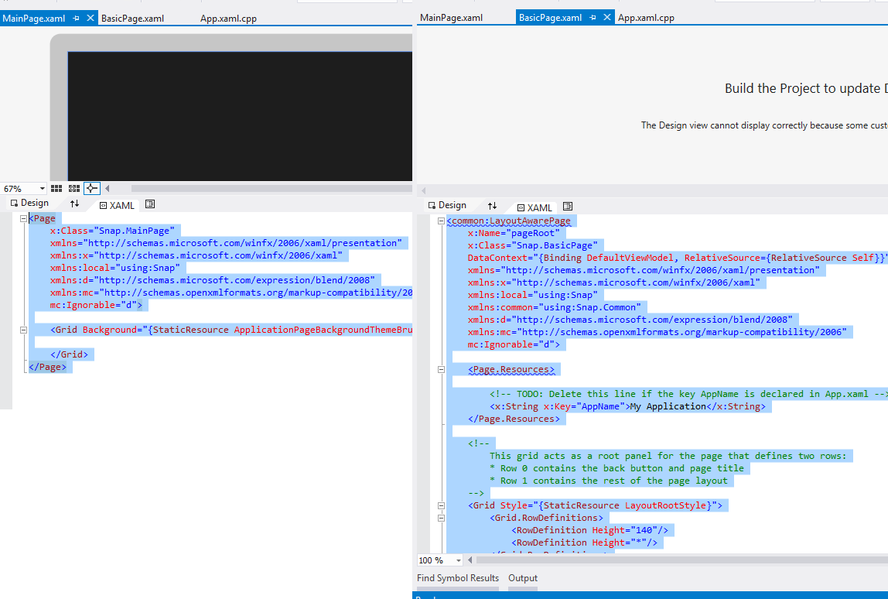
Task: Switch to Design view in right pane
Action: (x=447, y=206)
